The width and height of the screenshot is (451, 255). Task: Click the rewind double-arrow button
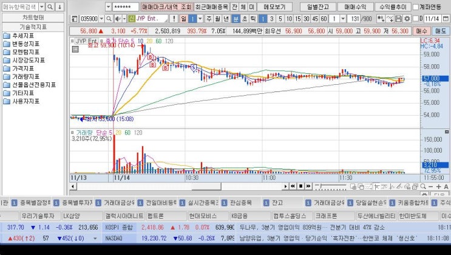293,187
